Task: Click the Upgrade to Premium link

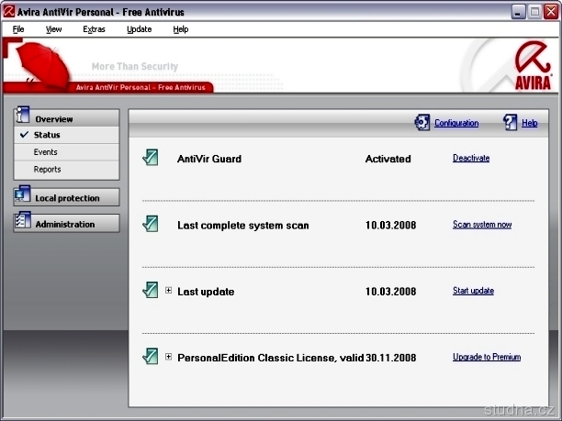Action: click(x=486, y=357)
